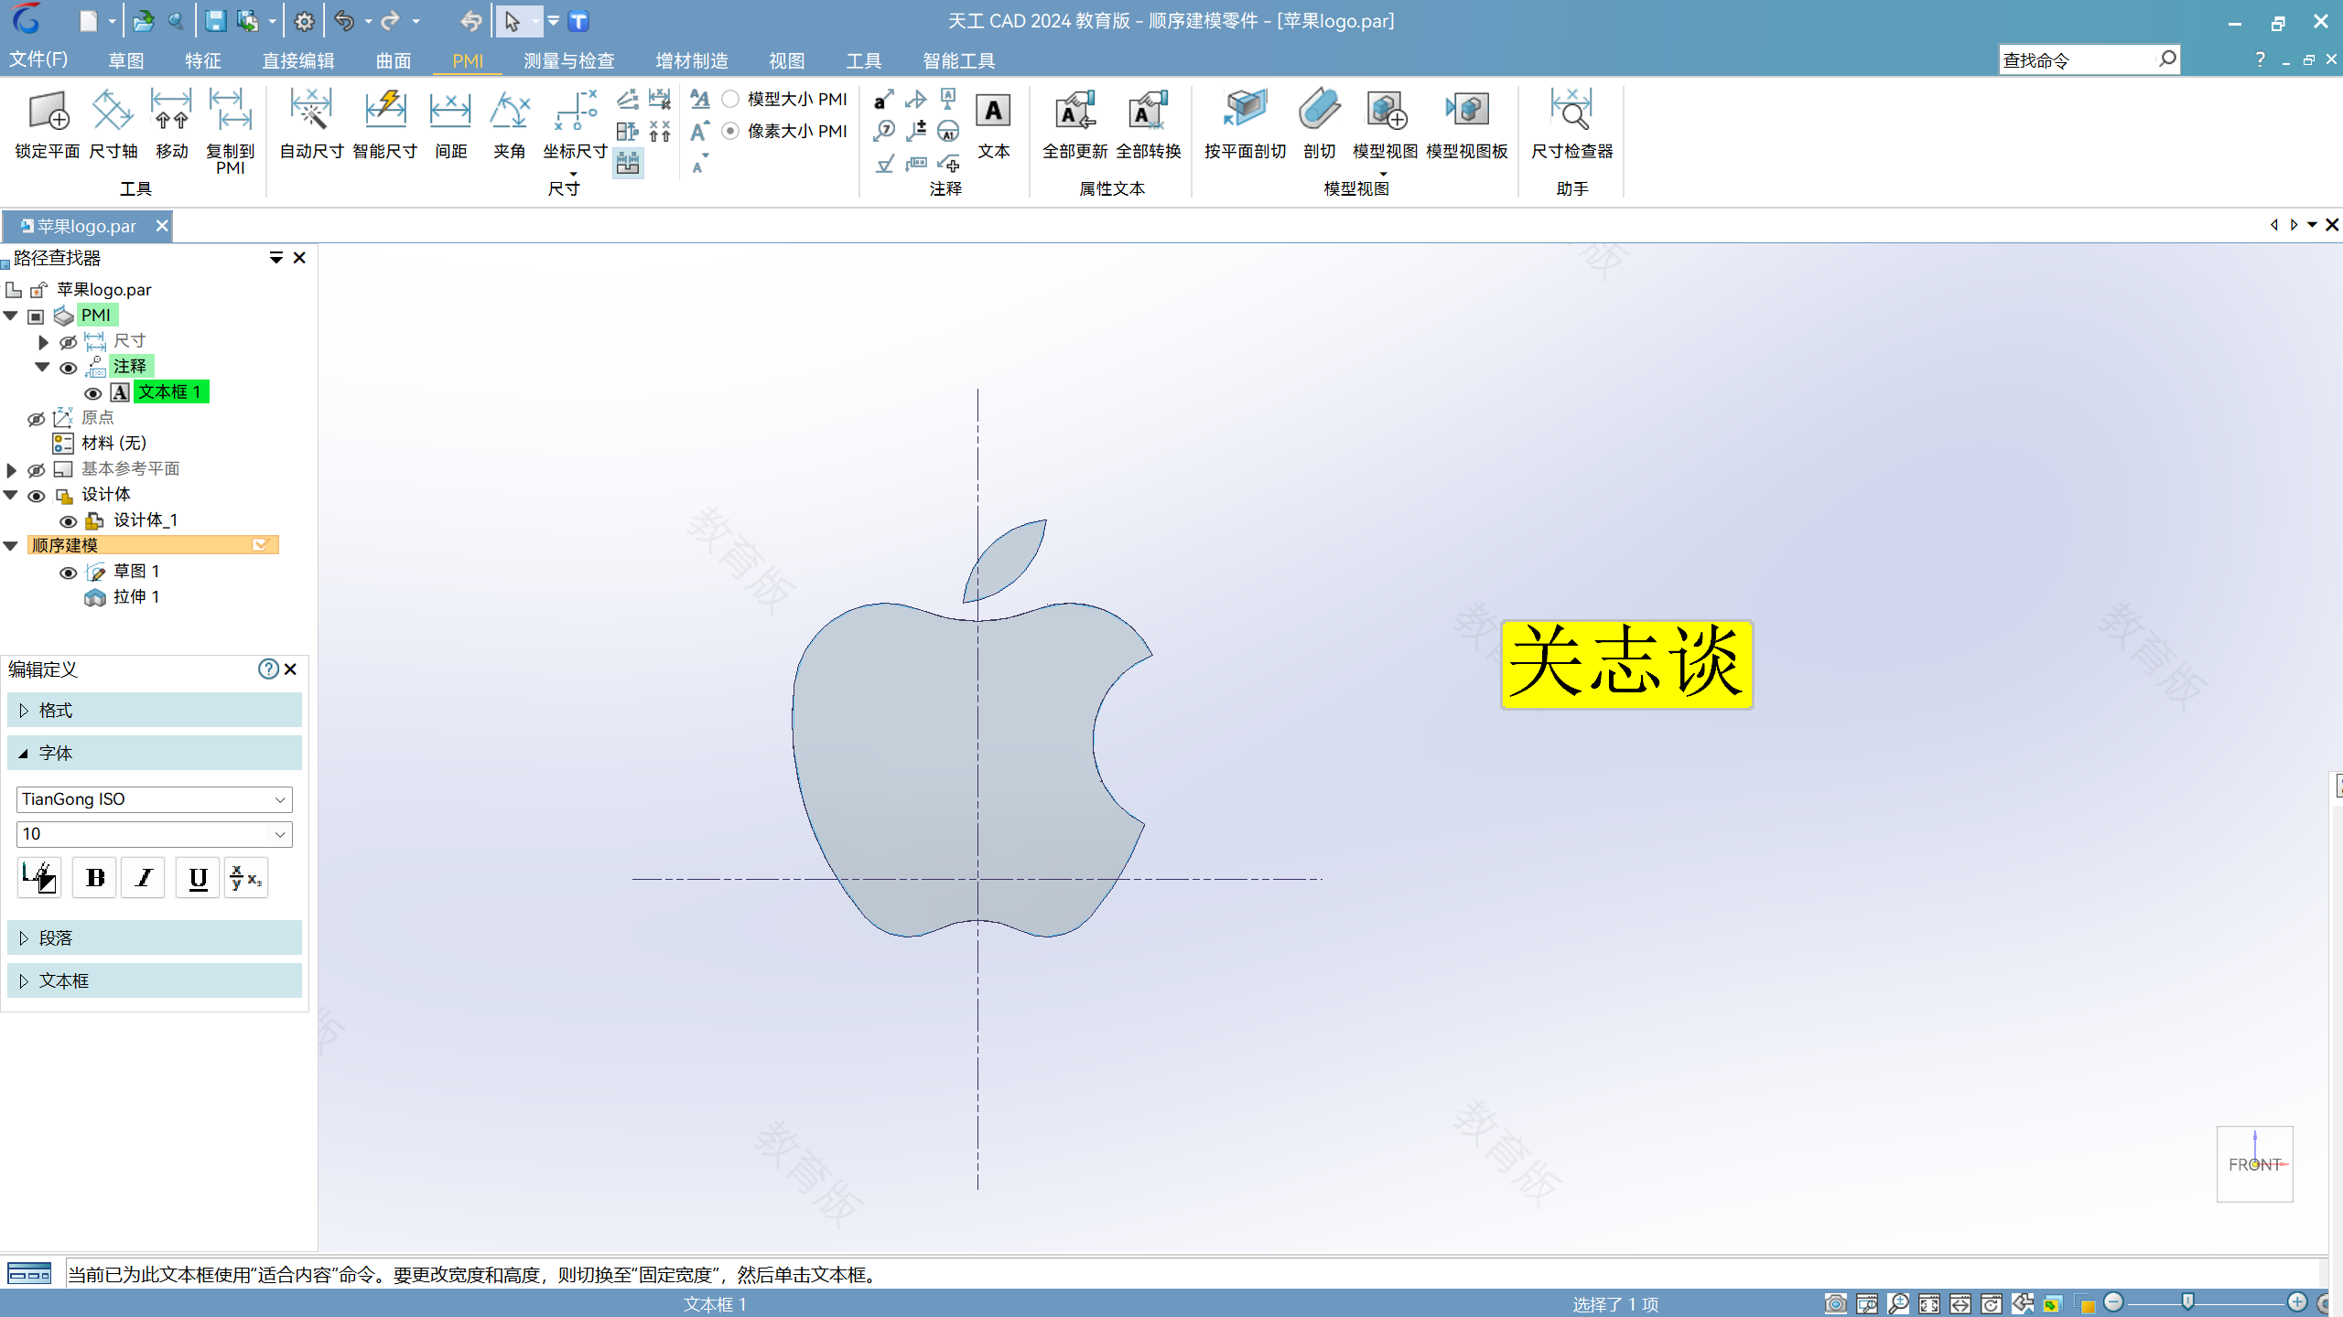Click the Undo arrow icon
2343x1317 pixels.
coord(344,21)
